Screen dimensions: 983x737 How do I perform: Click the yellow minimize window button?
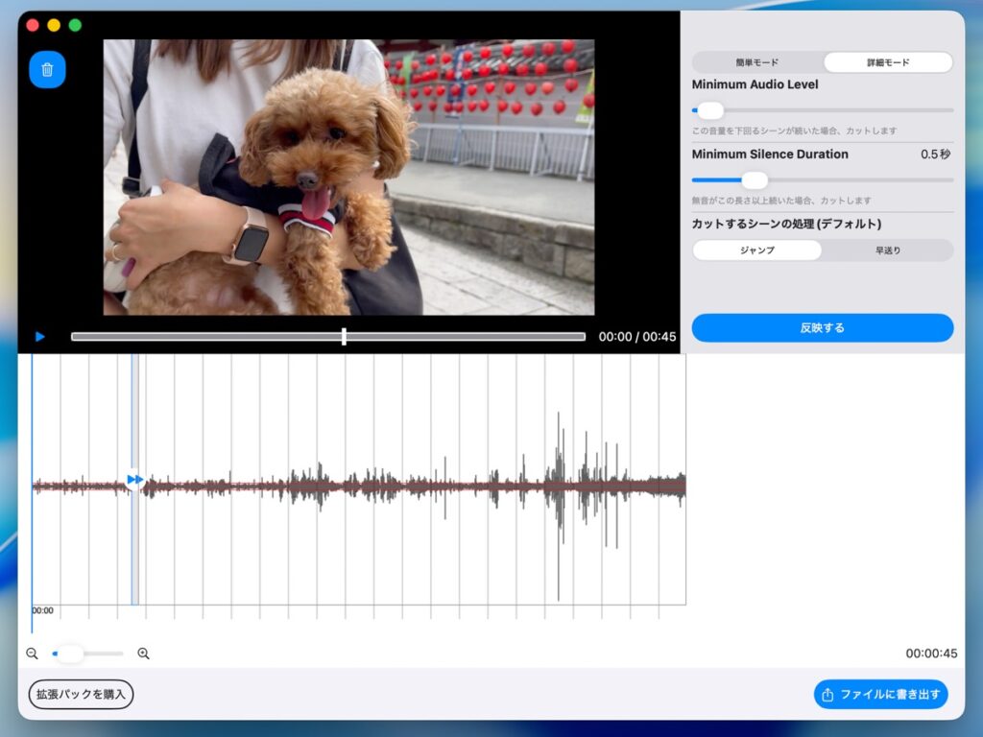point(54,25)
